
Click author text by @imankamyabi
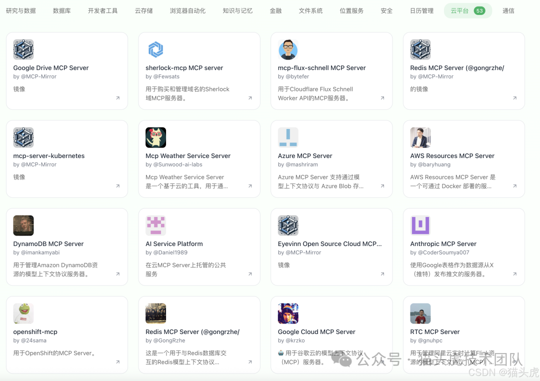(36, 252)
